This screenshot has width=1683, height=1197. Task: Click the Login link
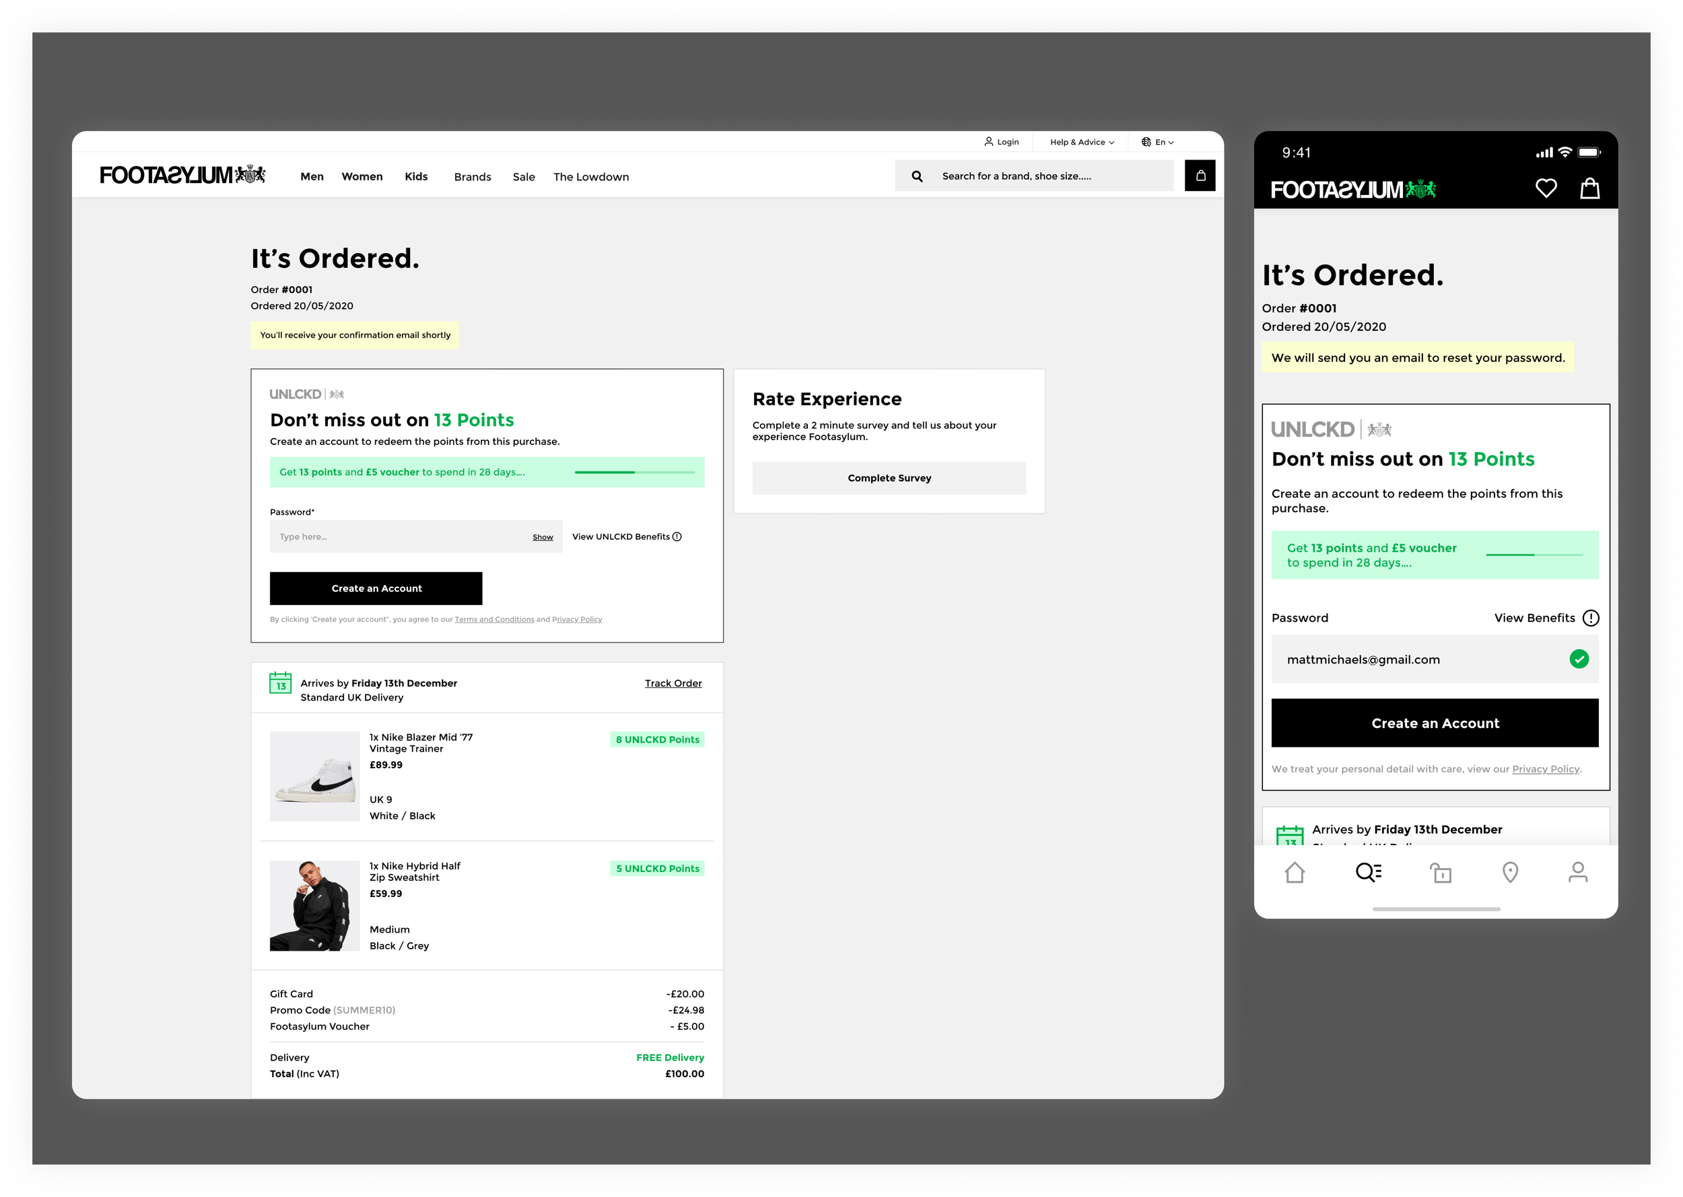(1007, 142)
